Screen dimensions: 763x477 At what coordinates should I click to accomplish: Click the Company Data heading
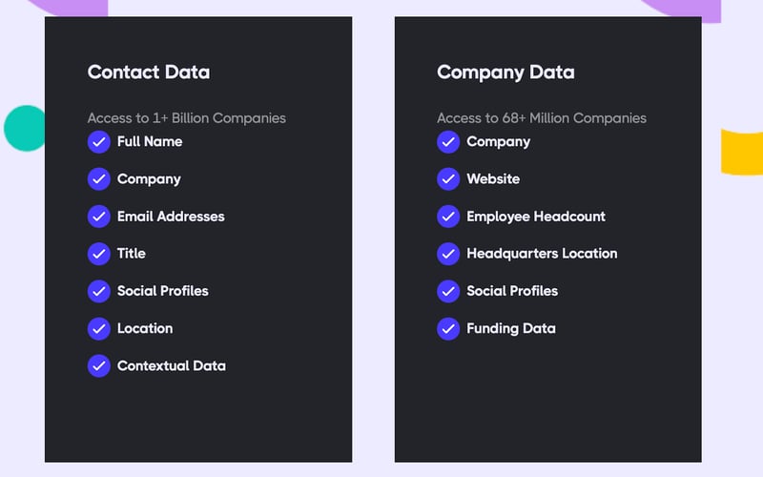[x=505, y=73]
